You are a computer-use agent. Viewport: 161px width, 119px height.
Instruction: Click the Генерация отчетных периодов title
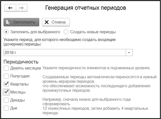pyautogui.click(x=86, y=8)
